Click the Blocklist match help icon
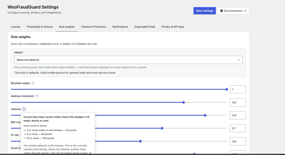Image resolution: width=285 pixels, height=155 pixels. coord(33,83)
